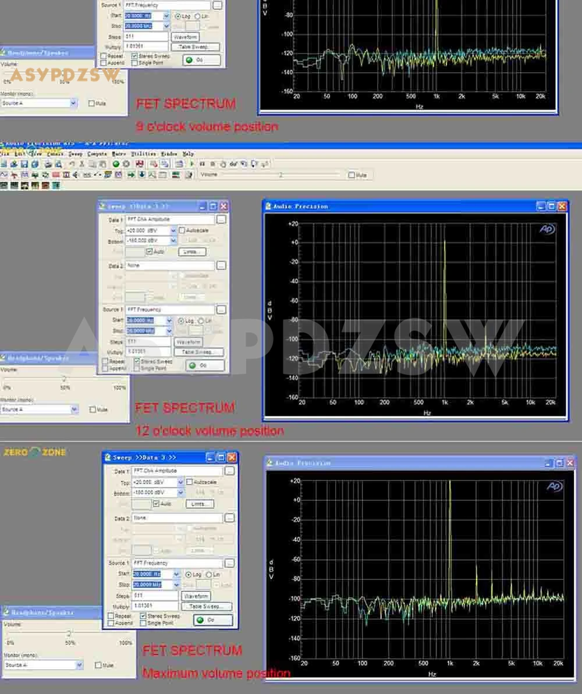Open the Bottom dBV dropdown in the 12 o'clock Sweep panel
The height and width of the screenshot is (694, 582).
173,240
